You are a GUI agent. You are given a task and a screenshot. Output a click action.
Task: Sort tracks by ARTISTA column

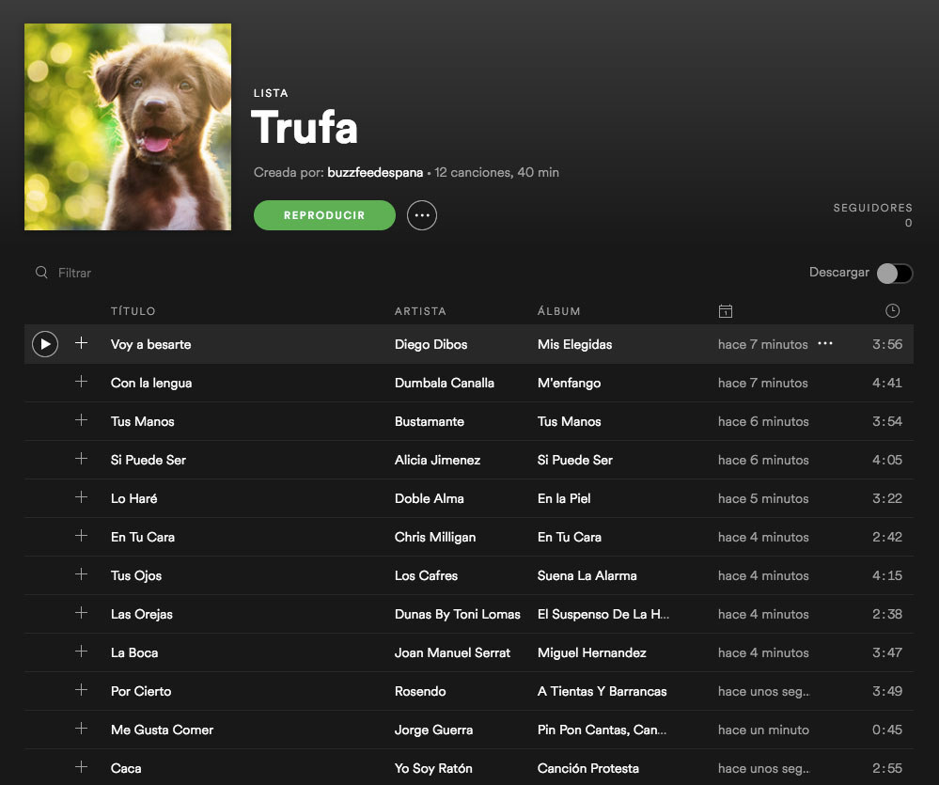click(x=420, y=311)
